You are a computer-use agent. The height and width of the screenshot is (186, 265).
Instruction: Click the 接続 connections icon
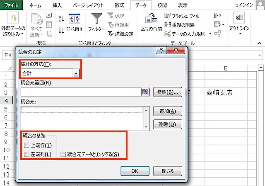click(x=49, y=16)
